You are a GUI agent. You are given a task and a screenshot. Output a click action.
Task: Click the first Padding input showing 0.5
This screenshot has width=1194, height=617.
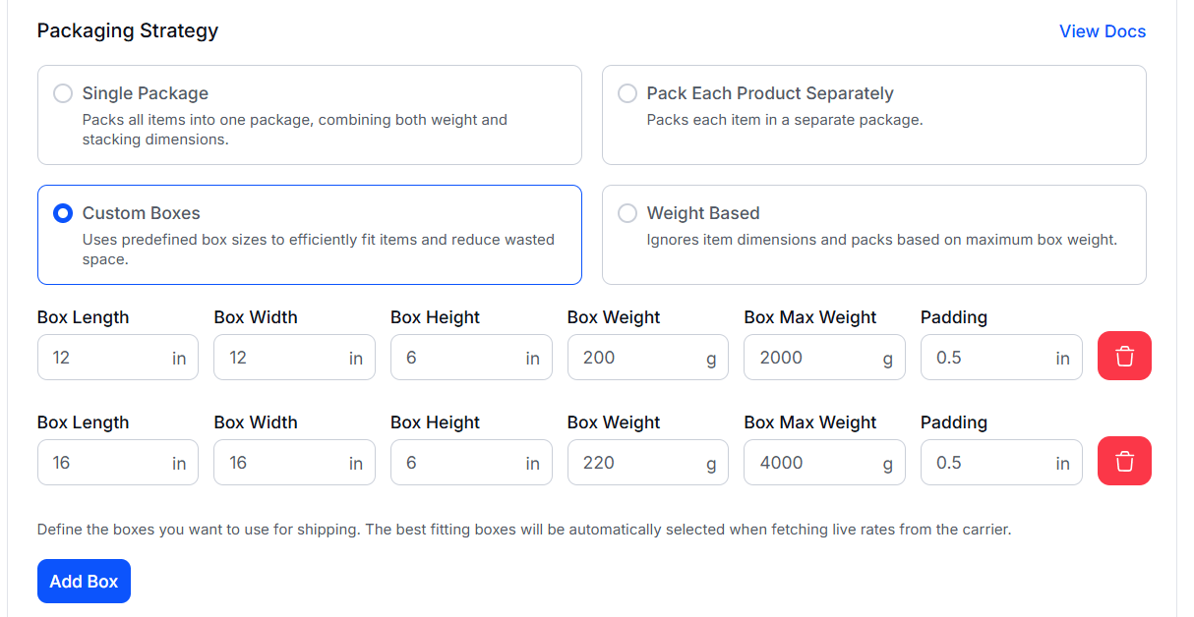point(1001,357)
